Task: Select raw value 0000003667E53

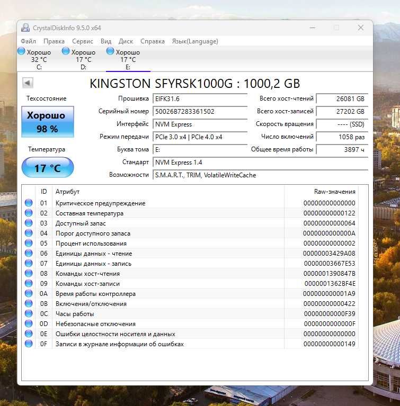Action: (330, 263)
